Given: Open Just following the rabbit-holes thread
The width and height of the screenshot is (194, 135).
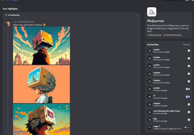Looking at the screenshot, I should 169,112.
